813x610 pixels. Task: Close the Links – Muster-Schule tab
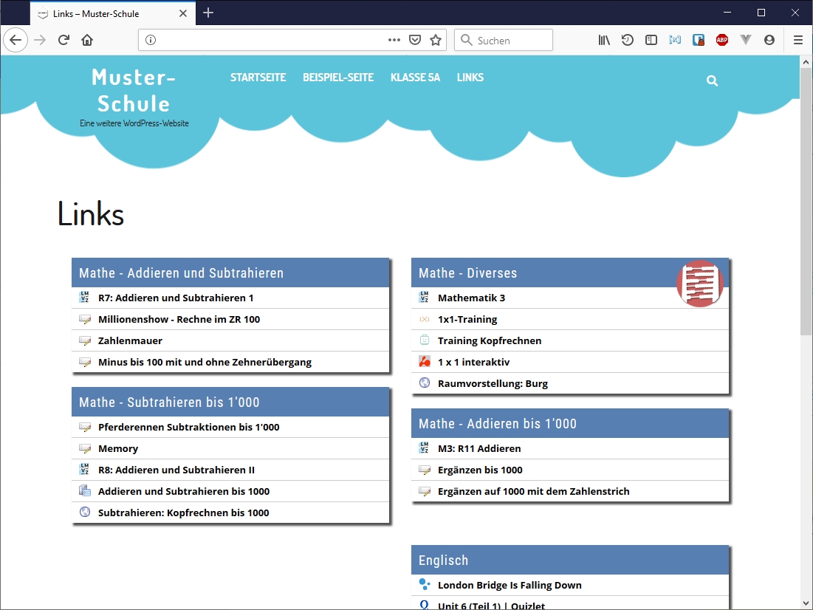[x=183, y=13]
